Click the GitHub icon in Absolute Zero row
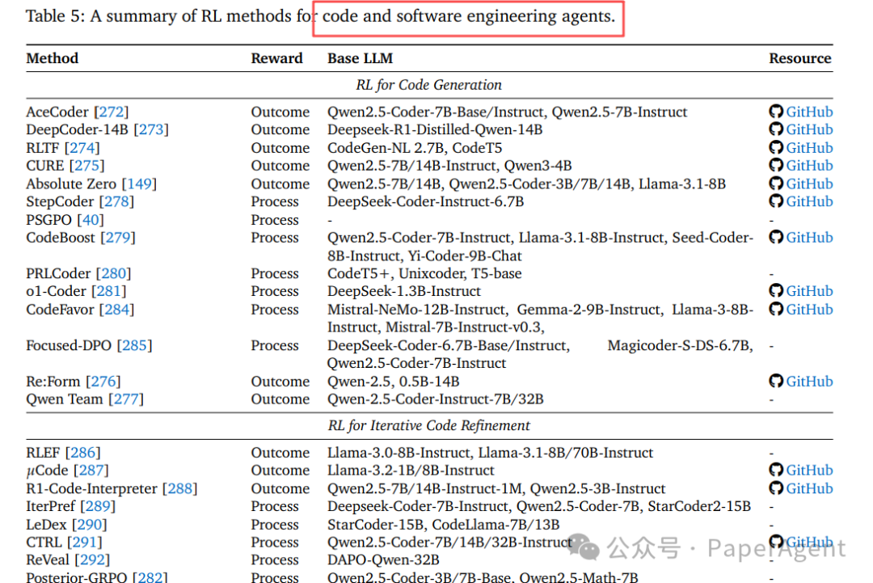This screenshot has width=873, height=583. (775, 184)
